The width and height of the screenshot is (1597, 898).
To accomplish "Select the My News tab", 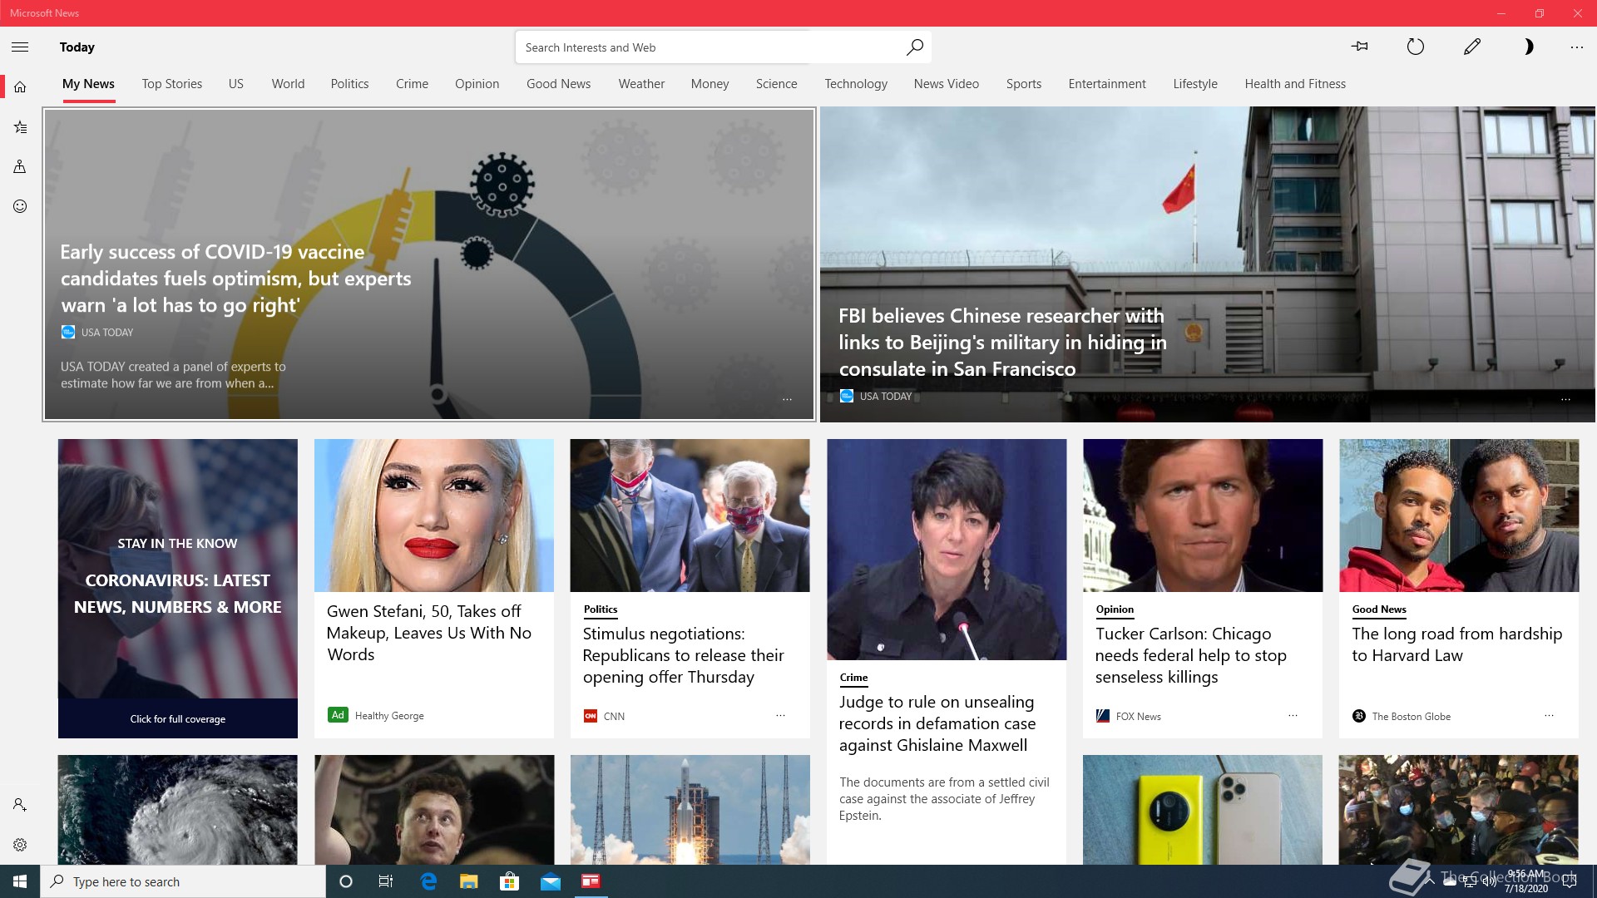I will 88,84.
